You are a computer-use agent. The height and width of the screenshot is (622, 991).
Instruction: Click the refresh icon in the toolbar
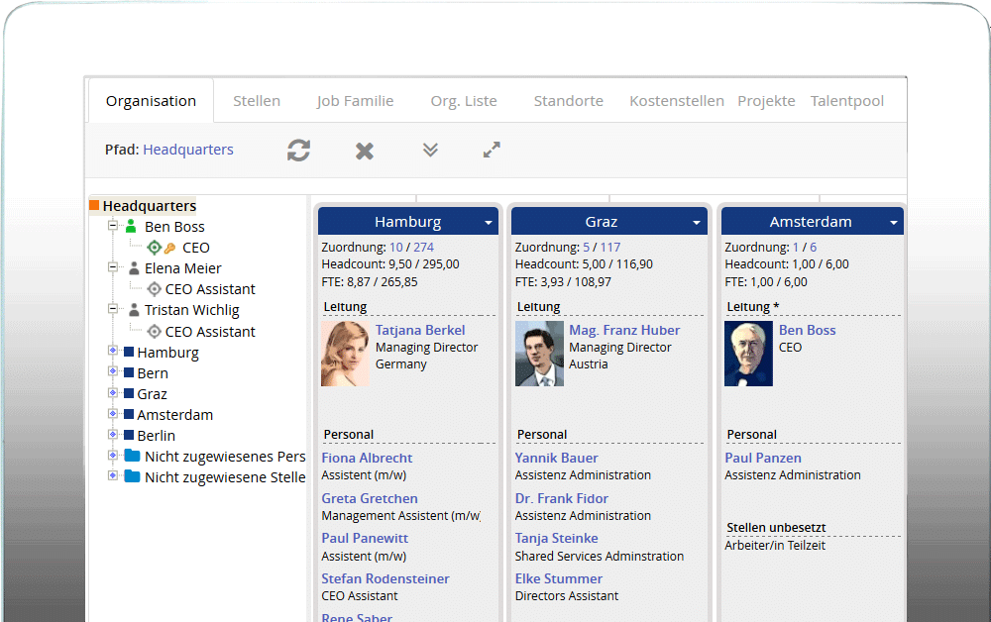coord(298,151)
